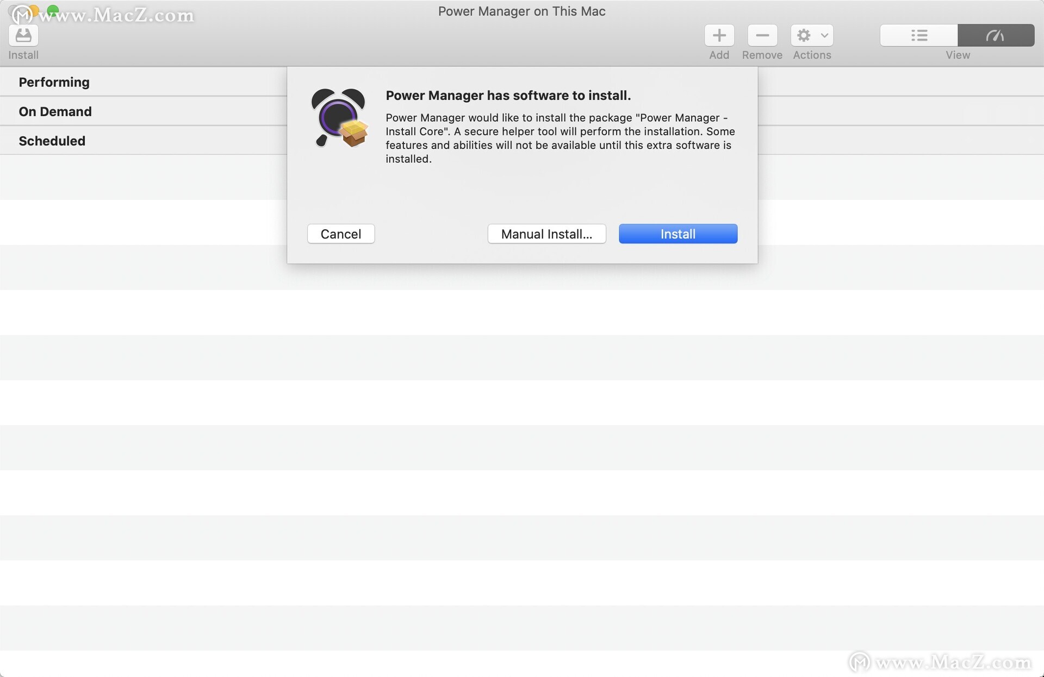Click the Install toolbar icon at top-left
The height and width of the screenshot is (677, 1044).
[x=23, y=36]
